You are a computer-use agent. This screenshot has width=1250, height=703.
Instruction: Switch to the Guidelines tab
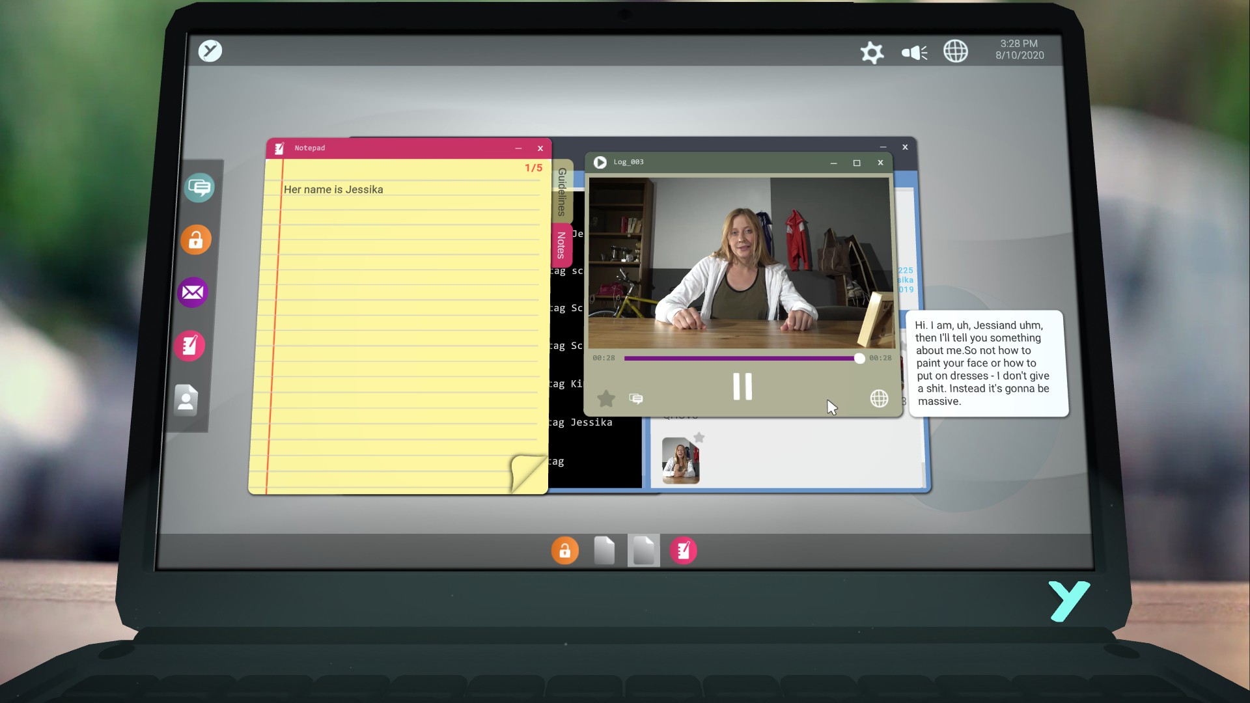(x=562, y=191)
